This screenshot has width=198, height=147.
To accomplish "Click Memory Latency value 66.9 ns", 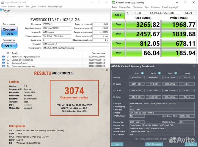I will tap(187, 77).
